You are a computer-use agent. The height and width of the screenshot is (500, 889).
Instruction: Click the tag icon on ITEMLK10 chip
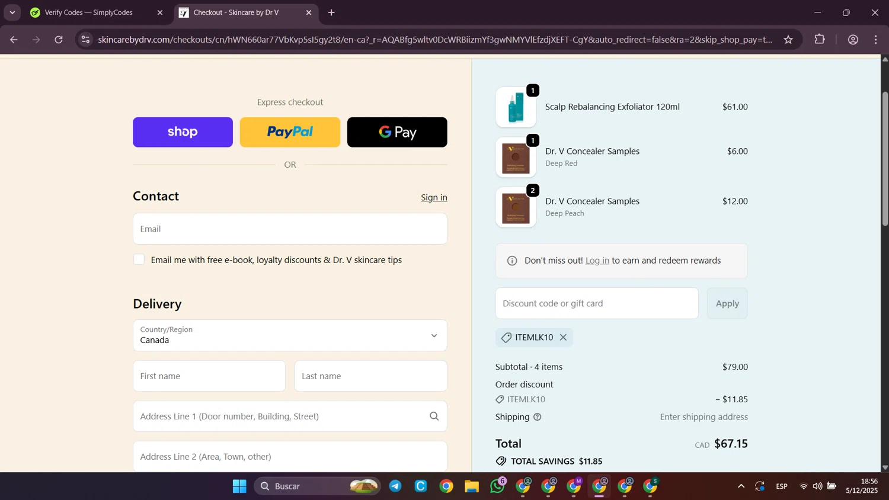click(506, 338)
